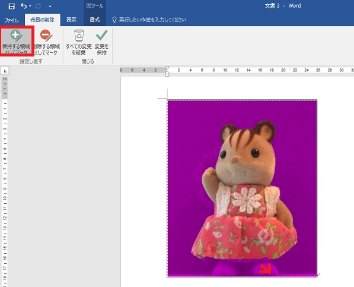Screen dimensions: 354x287
Task: Undo the last action
Action: (x=24, y=6)
